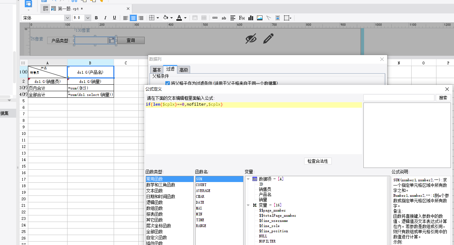Screen dimensions: 454x245
Task: Open the font color dropdown arrow
Action: click(x=185, y=18)
